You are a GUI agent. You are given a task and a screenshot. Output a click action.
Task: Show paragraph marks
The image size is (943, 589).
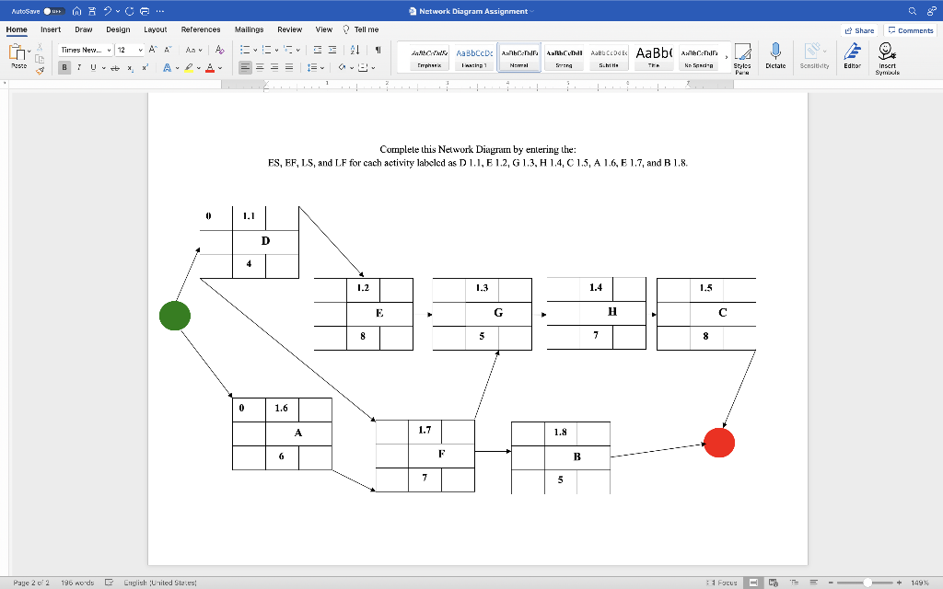click(378, 48)
